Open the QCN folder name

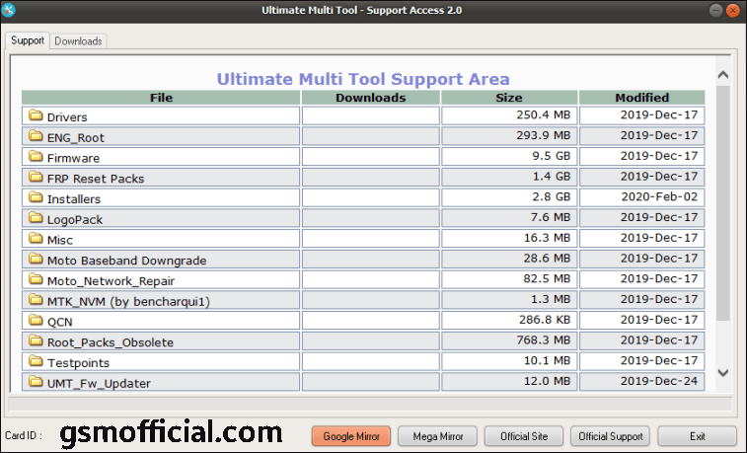pyautogui.click(x=60, y=322)
